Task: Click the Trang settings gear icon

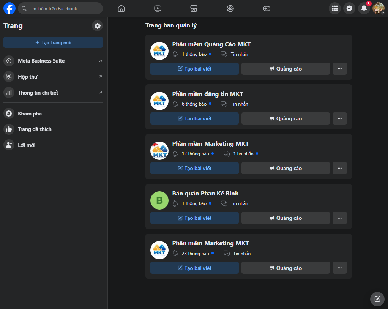Action: point(98,26)
